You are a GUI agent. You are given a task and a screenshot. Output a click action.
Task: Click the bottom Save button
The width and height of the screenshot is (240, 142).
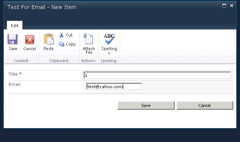coord(146,105)
